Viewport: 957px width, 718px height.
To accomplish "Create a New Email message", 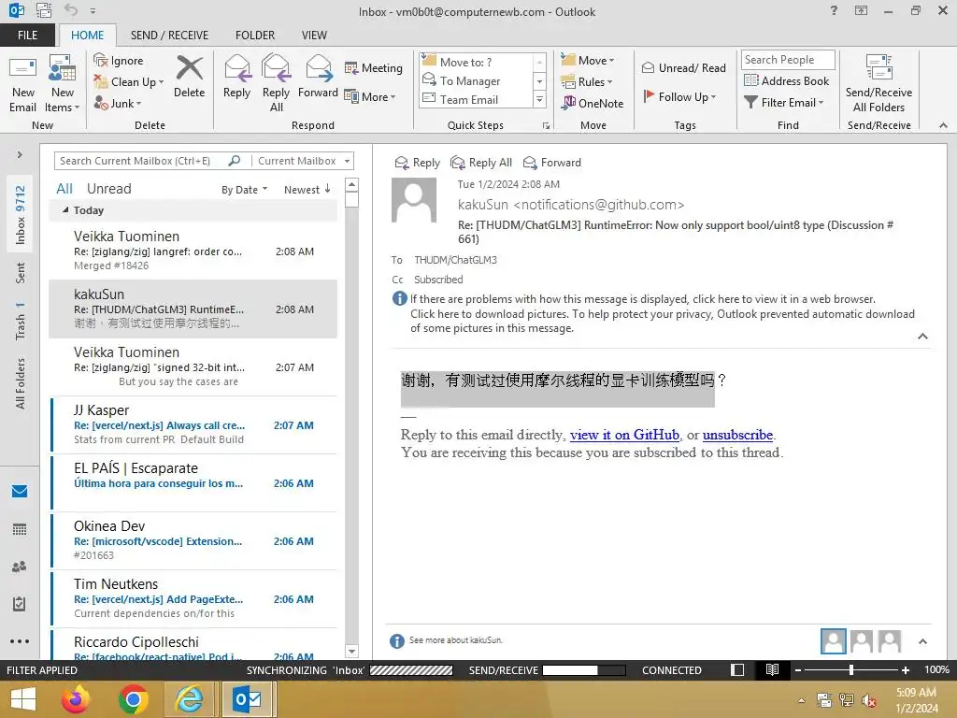I will click(22, 83).
